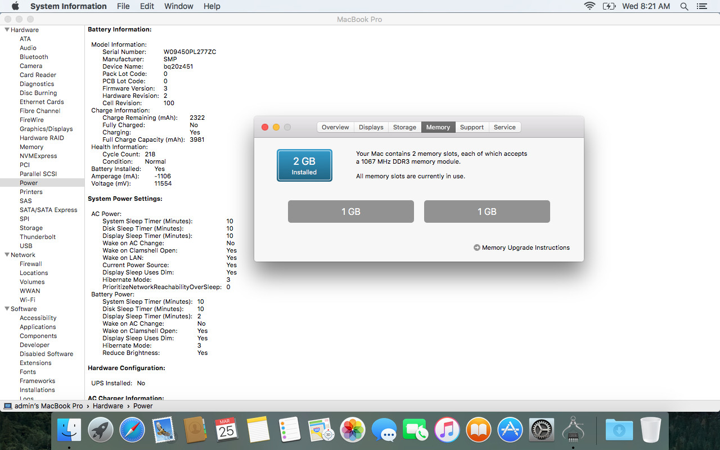Switch to the Storage tab in About window

pos(404,127)
